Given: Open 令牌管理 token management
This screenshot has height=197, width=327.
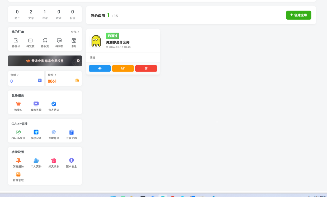Looking at the screenshot, I should click(54, 135).
